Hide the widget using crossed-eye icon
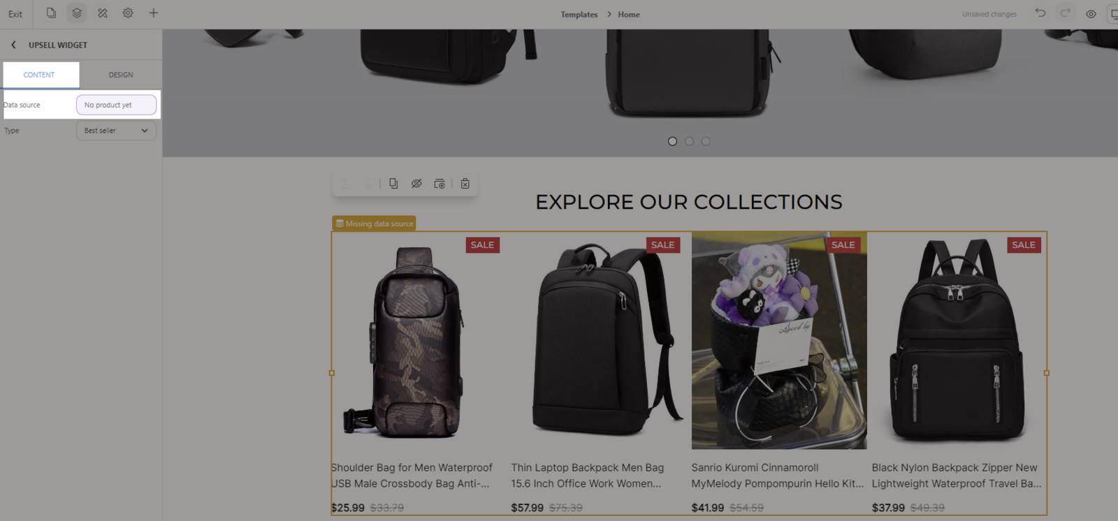Image resolution: width=1118 pixels, height=521 pixels. point(416,184)
